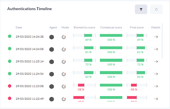
Task: Click the mode target icon for 14:24:08
Action: tap(64, 49)
